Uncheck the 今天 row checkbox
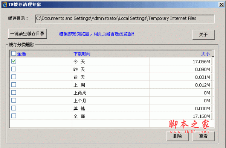 pos(14,61)
